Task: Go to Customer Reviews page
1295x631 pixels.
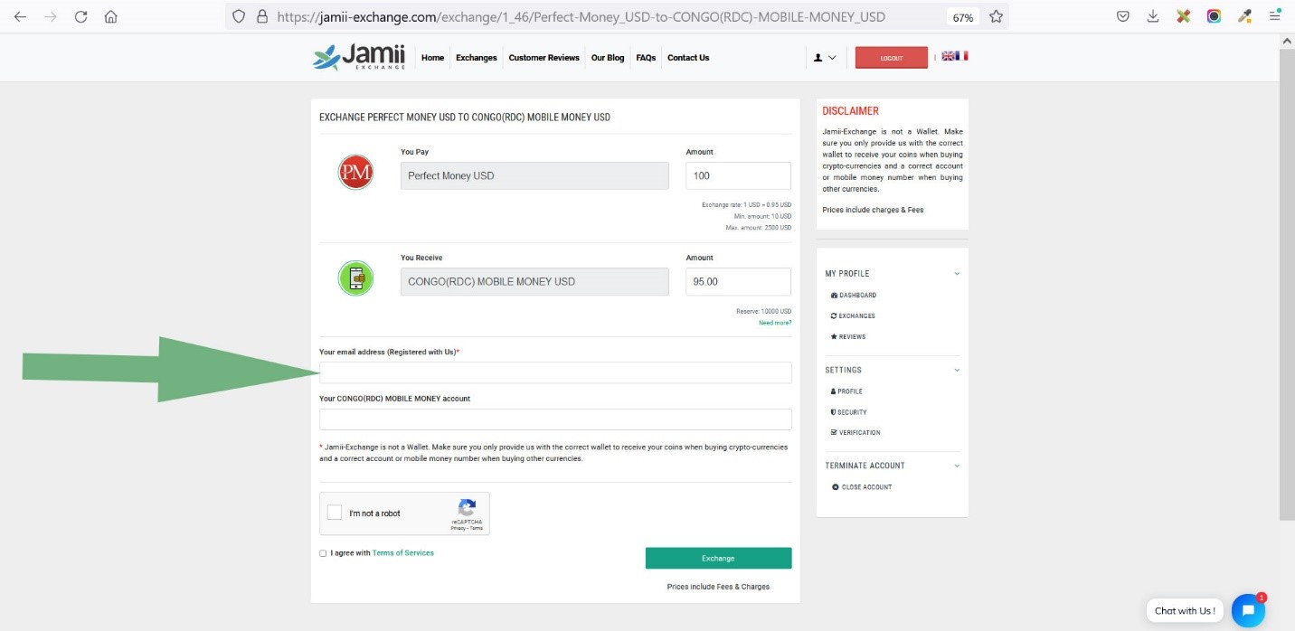Action: 544,58
